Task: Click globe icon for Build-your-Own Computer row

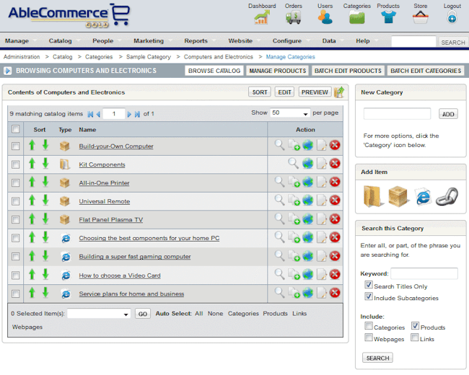Action: (x=308, y=146)
